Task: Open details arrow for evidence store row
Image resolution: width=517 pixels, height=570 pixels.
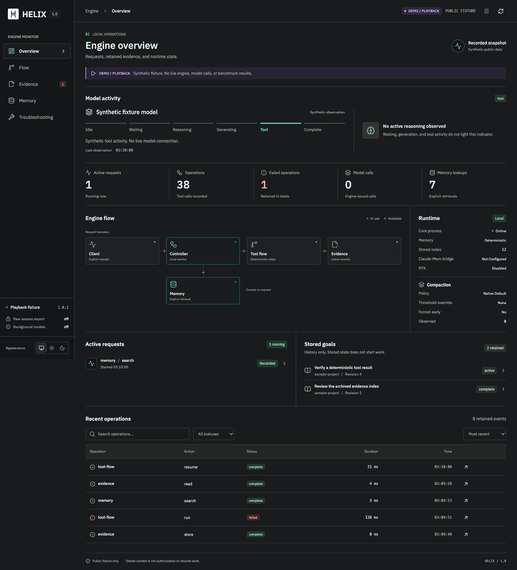Action: point(466,534)
